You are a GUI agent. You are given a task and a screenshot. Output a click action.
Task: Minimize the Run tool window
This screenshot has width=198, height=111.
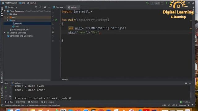click(x=190, y=83)
